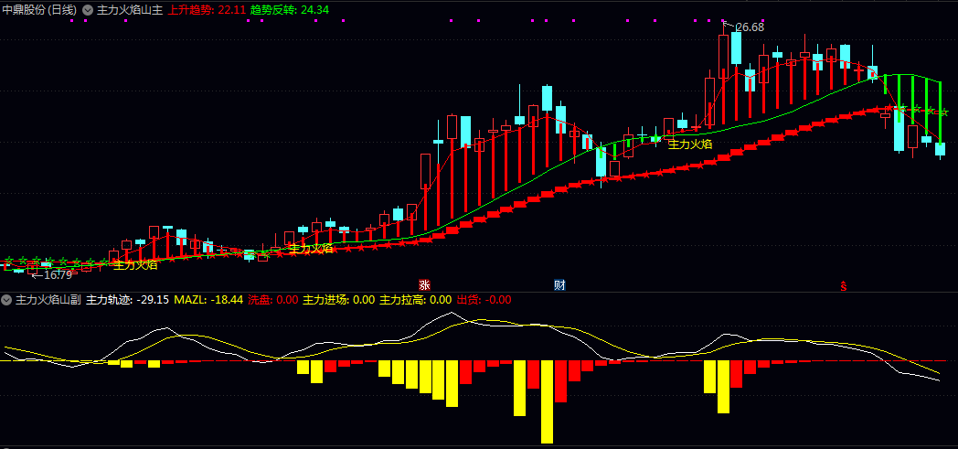
Task: Click the tallest yellow histogram bar
Action: [547, 401]
